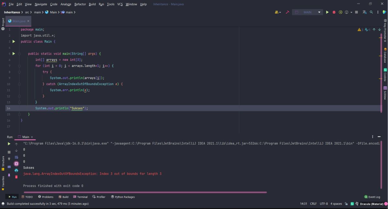Open the Database side panel
Viewport: 388px width, 209px height.
click(x=385, y=55)
